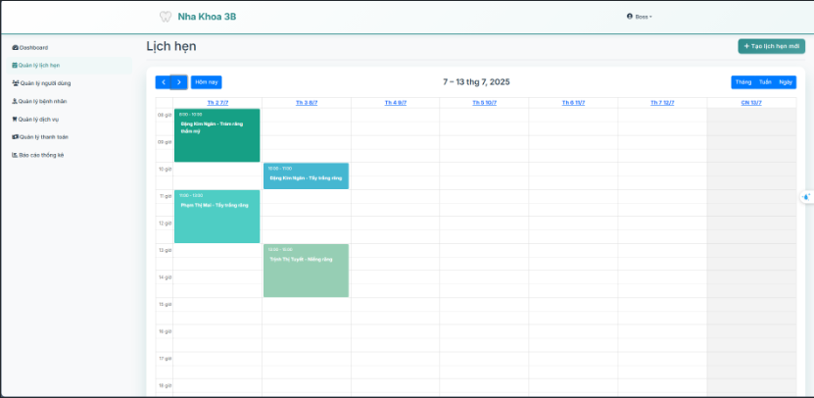This screenshot has width=814, height=398.
Task: Open Quản lý người dùng in sidebar
Action: (x=44, y=83)
